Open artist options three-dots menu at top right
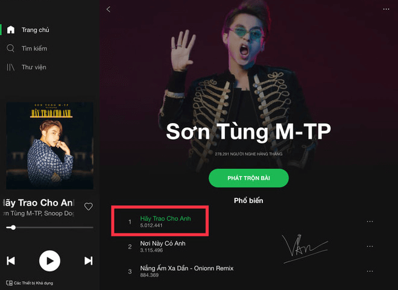The height and width of the screenshot is (290, 398). point(386,9)
